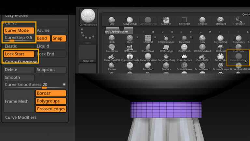Image resolution: width=250 pixels, height=141 pixels.
Task: Toggle Curve Mode off
Action: [19, 30]
